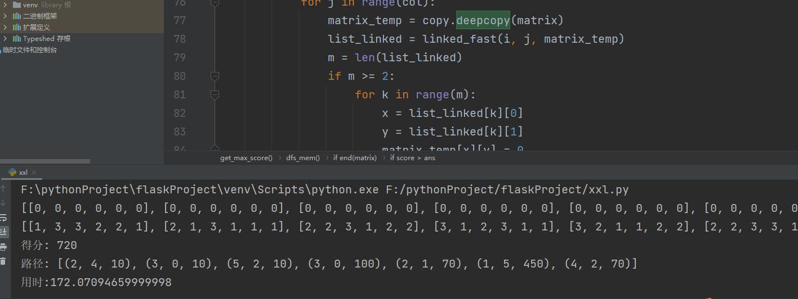The width and height of the screenshot is (798, 299).
Task: Close the xxl run tab
Action: pyautogui.click(x=33, y=173)
